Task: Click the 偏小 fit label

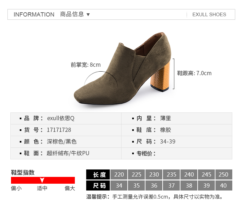Action: pyautogui.click(x=16, y=188)
